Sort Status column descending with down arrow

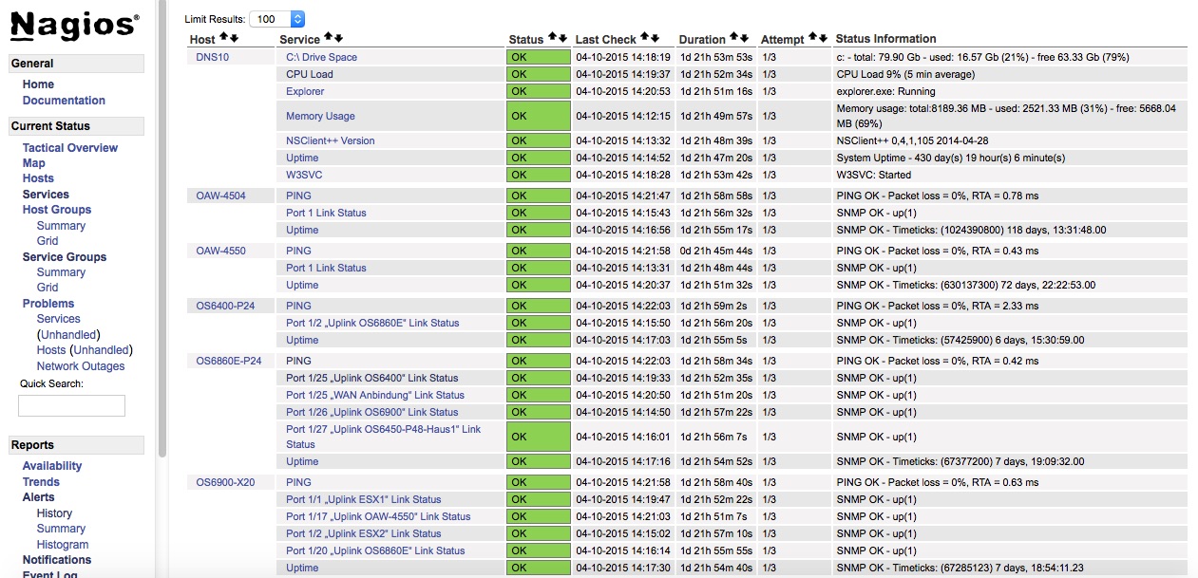click(x=562, y=38)
